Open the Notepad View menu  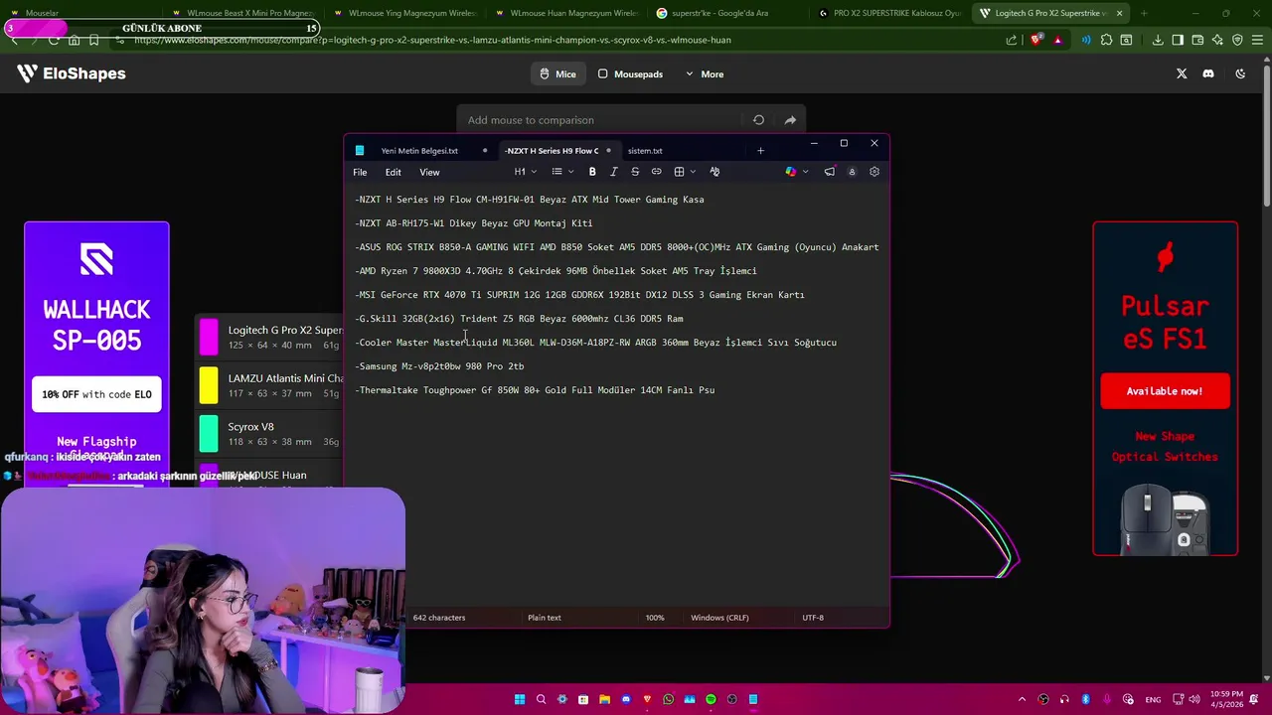point(429,173)
